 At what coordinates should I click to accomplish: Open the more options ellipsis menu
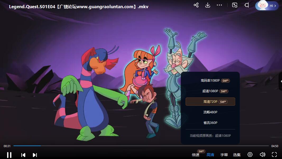[219, 5]
